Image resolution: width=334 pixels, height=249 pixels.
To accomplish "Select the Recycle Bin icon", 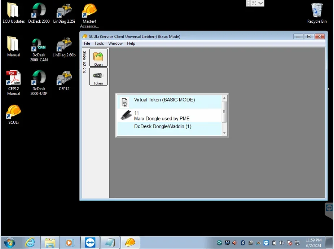I will pos(317,13).
